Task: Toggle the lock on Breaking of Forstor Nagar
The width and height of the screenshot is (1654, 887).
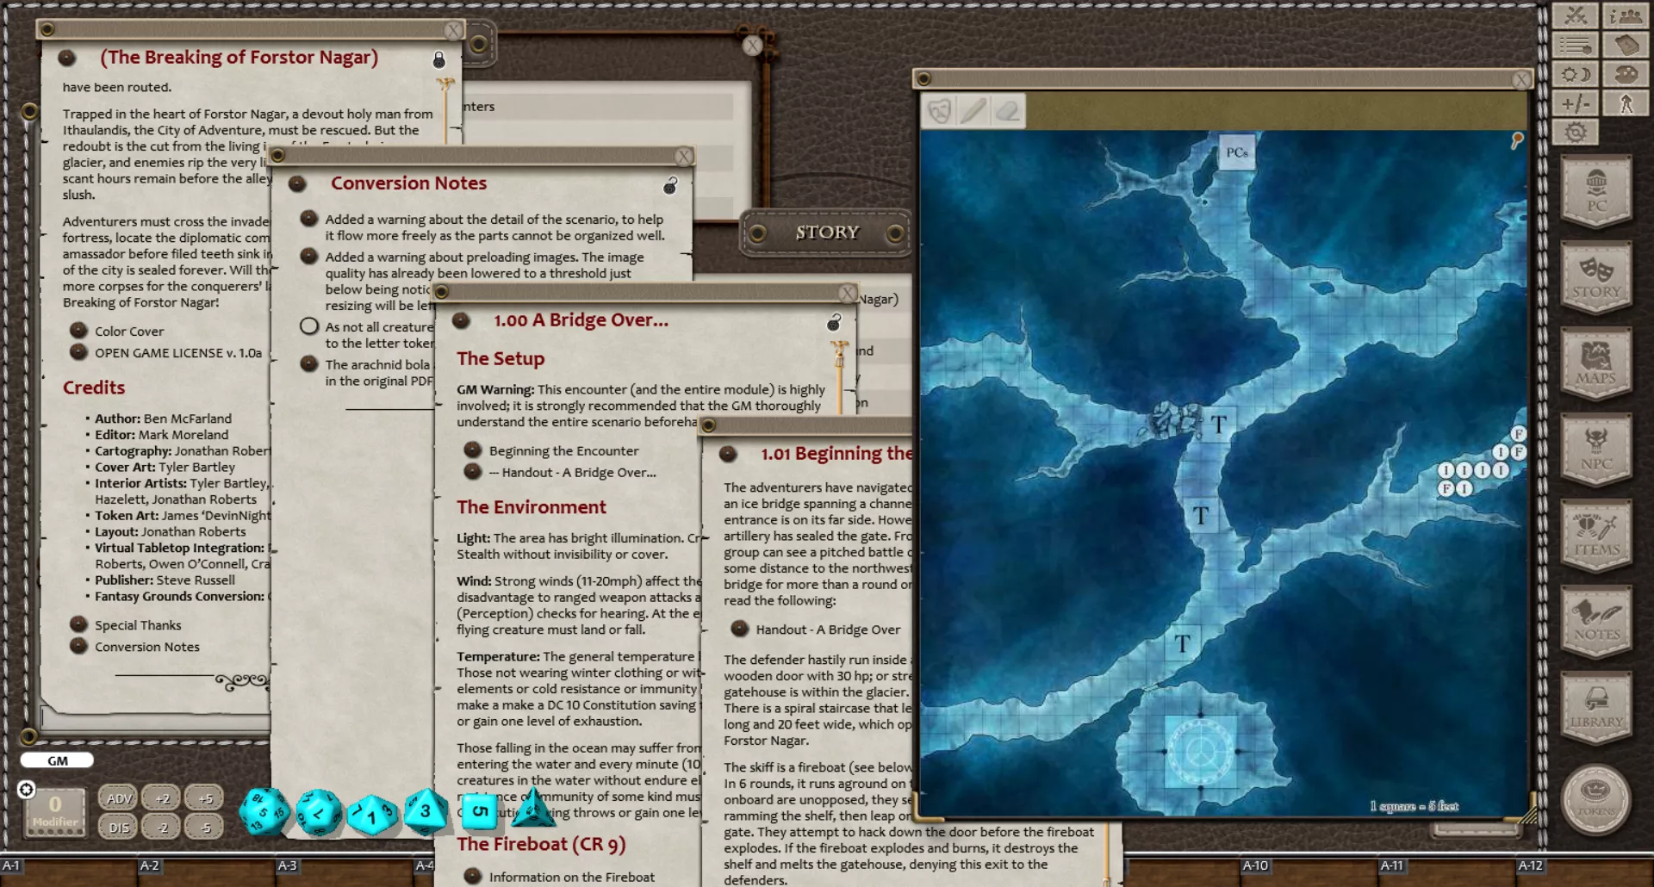Action: point(438,59)
